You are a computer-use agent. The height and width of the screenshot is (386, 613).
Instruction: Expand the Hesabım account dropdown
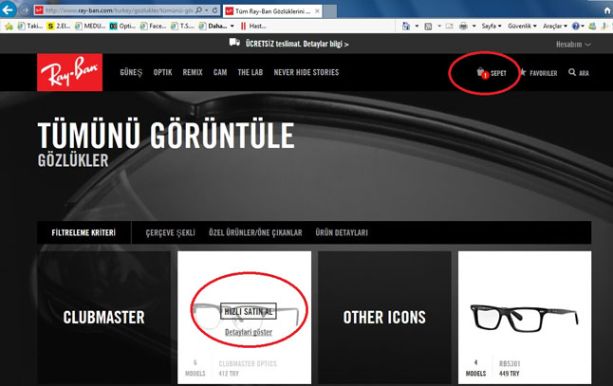pyautogui.click(x=573, y=45)
